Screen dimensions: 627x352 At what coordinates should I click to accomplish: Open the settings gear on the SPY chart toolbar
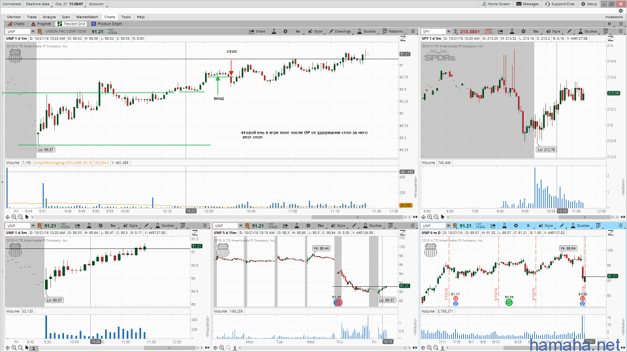(523, 31)
